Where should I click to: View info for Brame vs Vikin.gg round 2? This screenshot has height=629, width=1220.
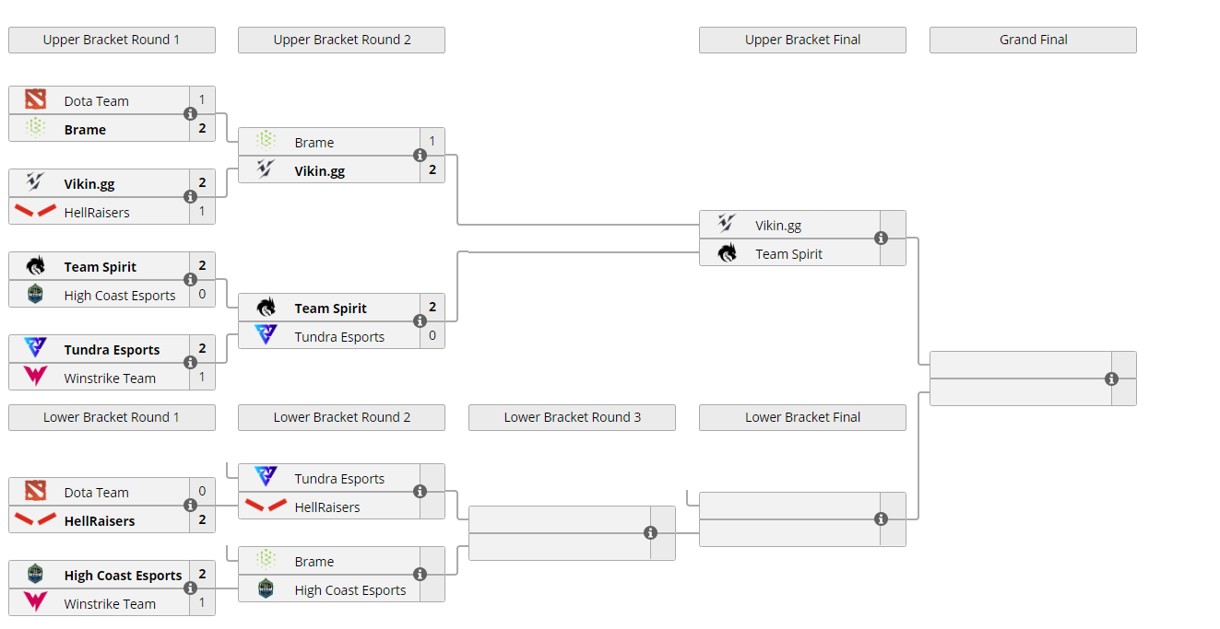(420, 156)
